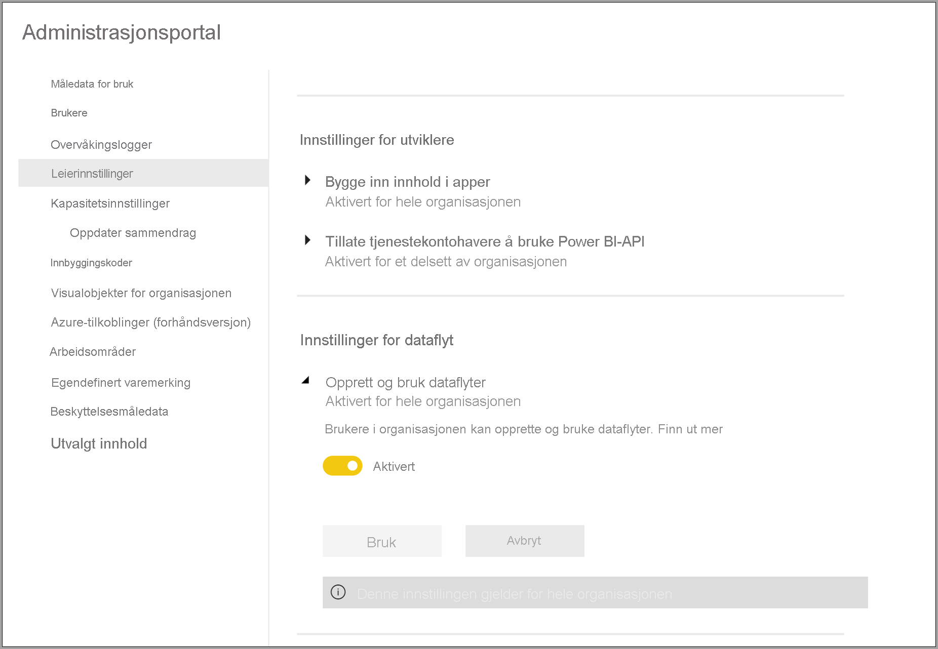Screen dimensions: 938x649
Task: Open Egendefinert varemerking settings
Action: tap(120, 382)
